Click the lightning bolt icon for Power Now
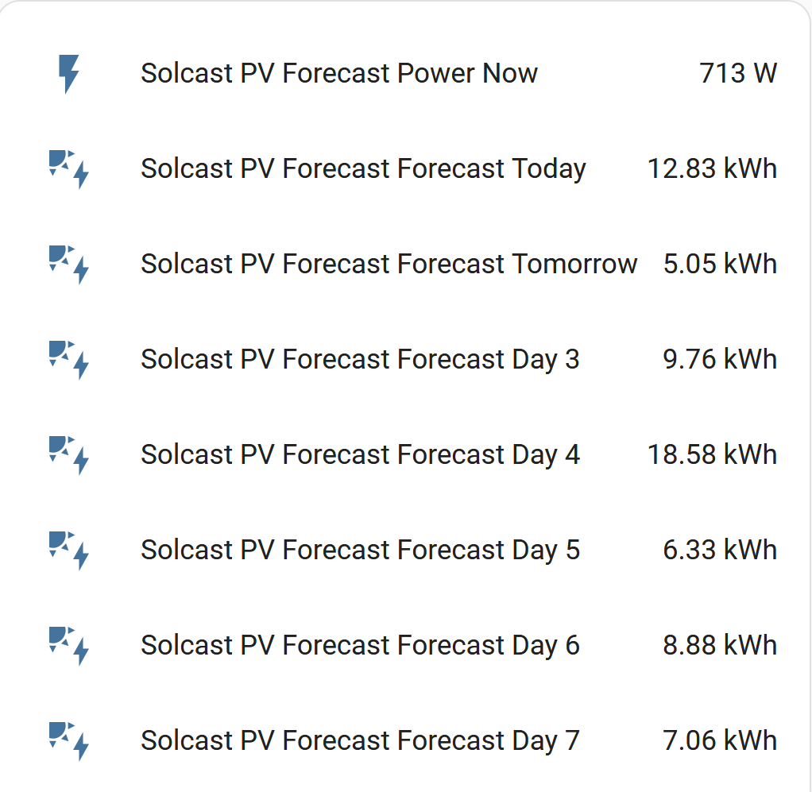Viewport: 812px width, 792px height. pos(69,74)
